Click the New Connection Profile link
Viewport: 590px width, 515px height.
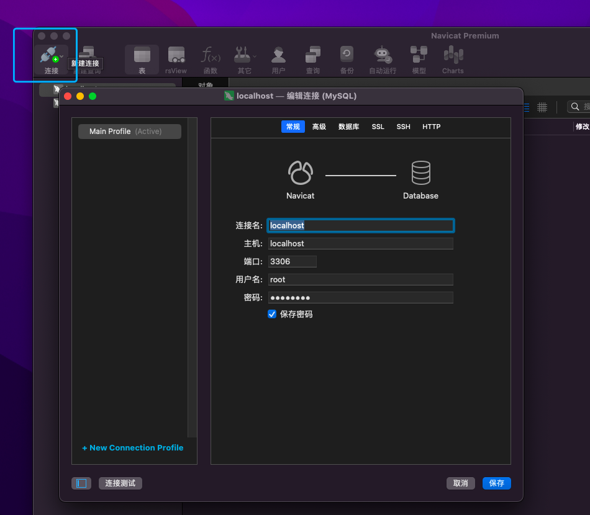(x=133, y=448)
